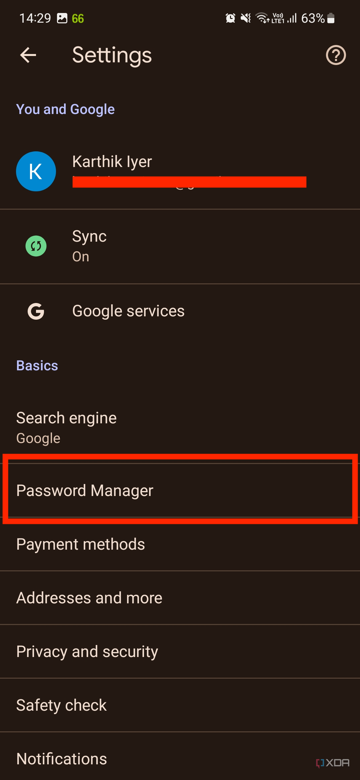This screenshot has width=360, height=780.
Task: Open the help question mark icon
Action: [336, 55]
